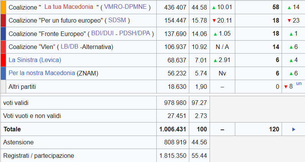This screenshot has width=305, height=162.
Task: Open La Sinistra (Levica) link
Action: [x=34, y=60]
